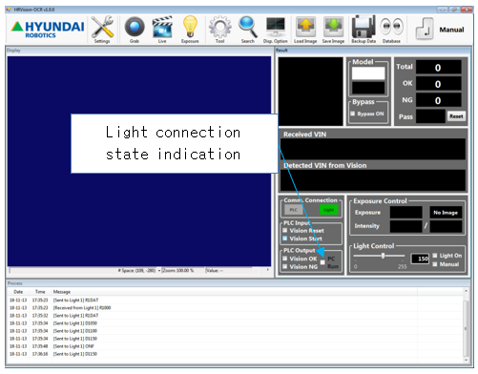Click the Intensity first value field

pyautogui.click(x=405, y=226)
